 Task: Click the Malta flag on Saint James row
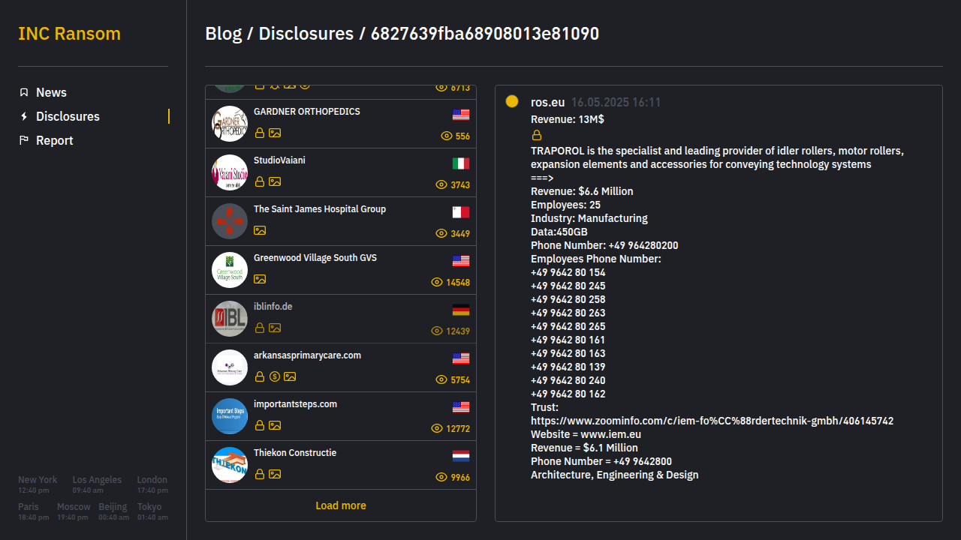(461, 212)
